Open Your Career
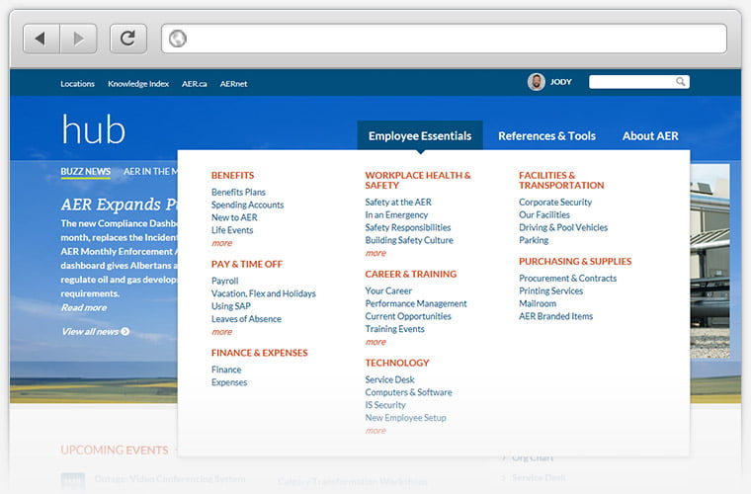The image size is (751, 494). [x=388, y=291]
